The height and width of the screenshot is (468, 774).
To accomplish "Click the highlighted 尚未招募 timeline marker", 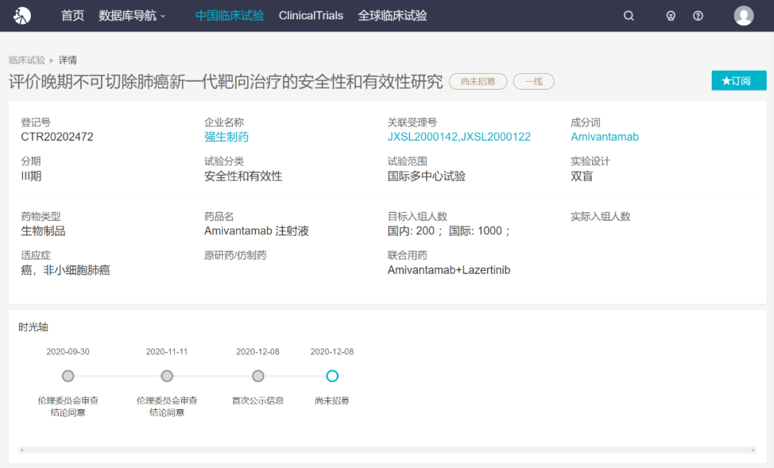I will pos(333,376).
